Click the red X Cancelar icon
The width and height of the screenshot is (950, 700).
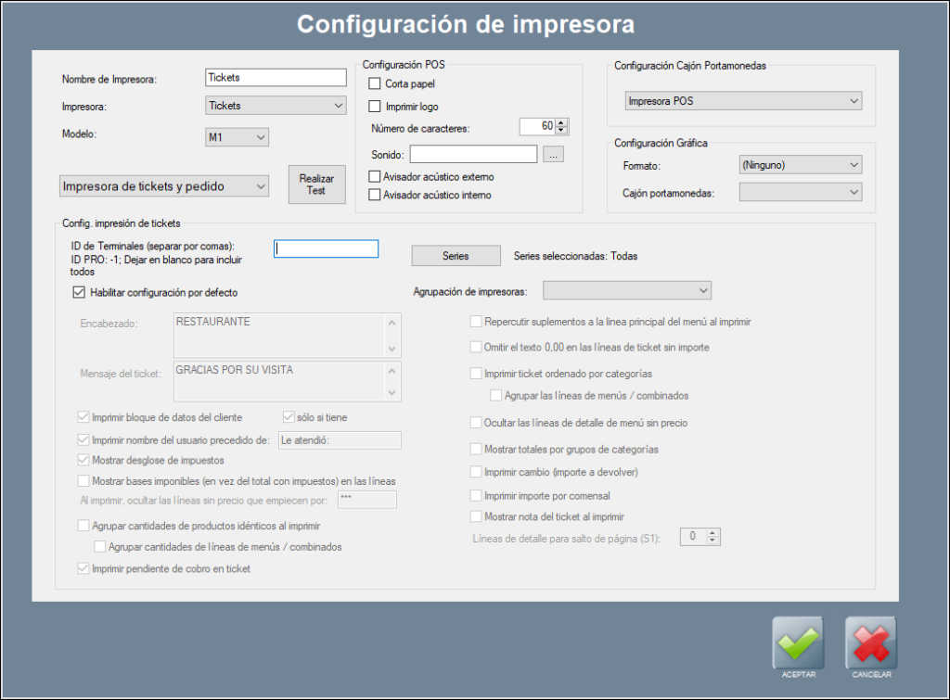[x=870, y=642]
